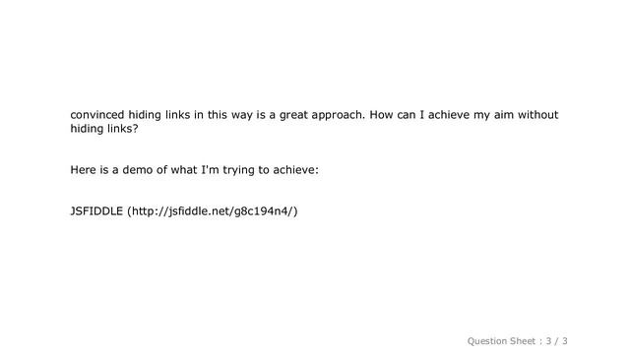Screen dimensions: 630x354
Task: Click 'hiding links' in the first line
Action: click(x=159, y=115)
